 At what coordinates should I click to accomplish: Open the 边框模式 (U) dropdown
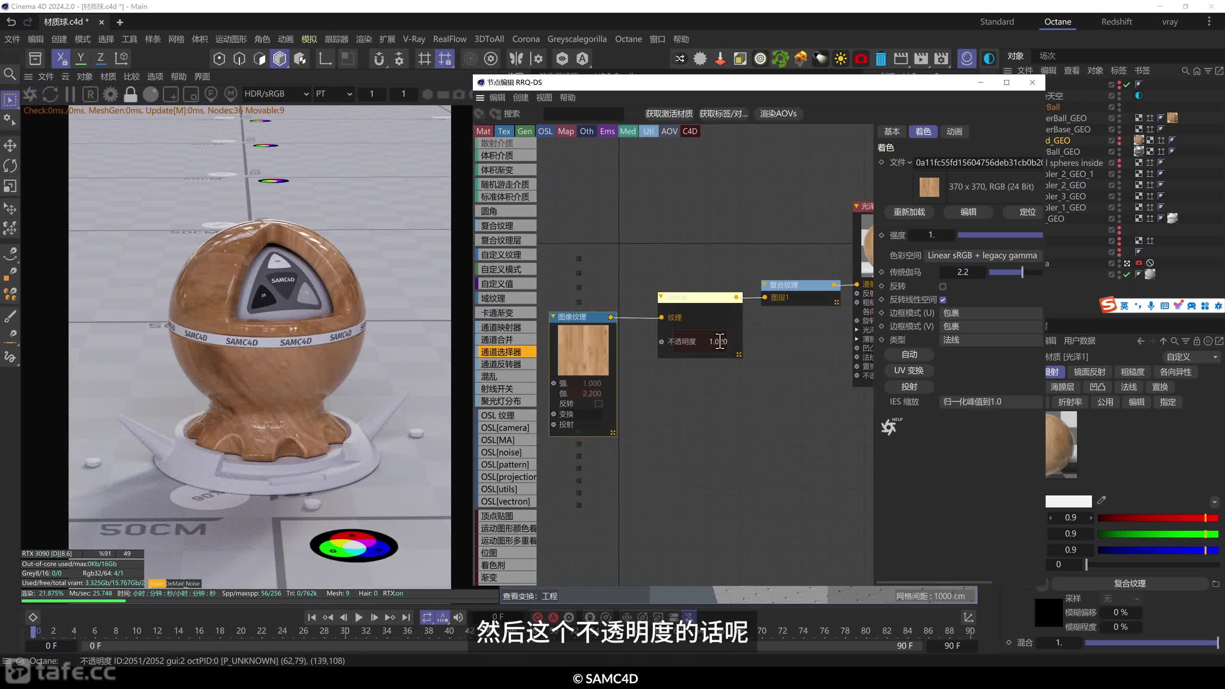click(x=991, y=313)
